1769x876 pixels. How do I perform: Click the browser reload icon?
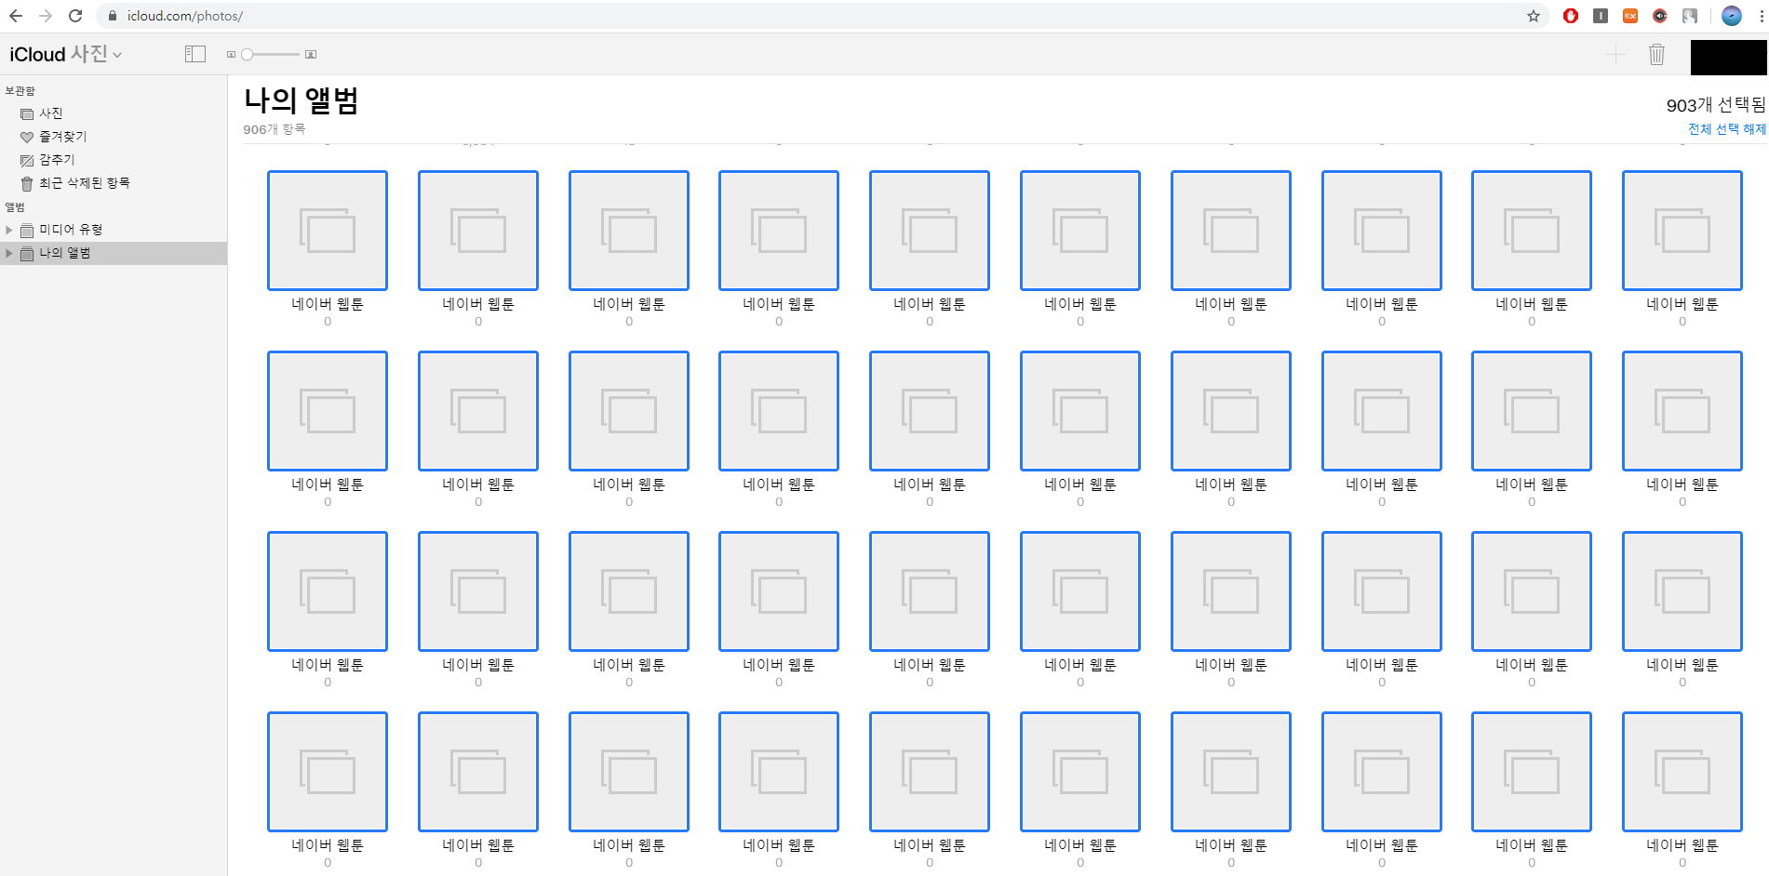pos(75,16)
